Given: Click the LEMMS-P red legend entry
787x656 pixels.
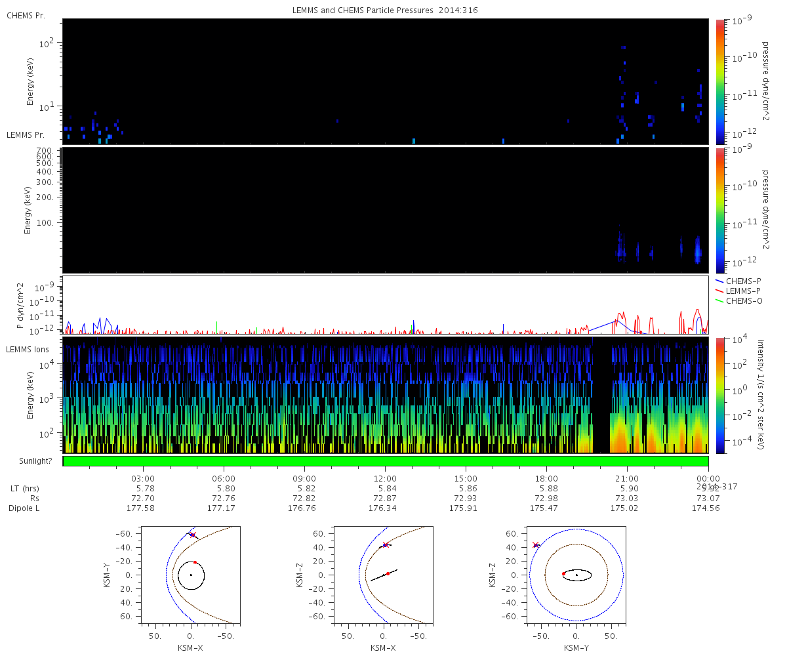Looking at the screenshot, I should tap(738, 291).
